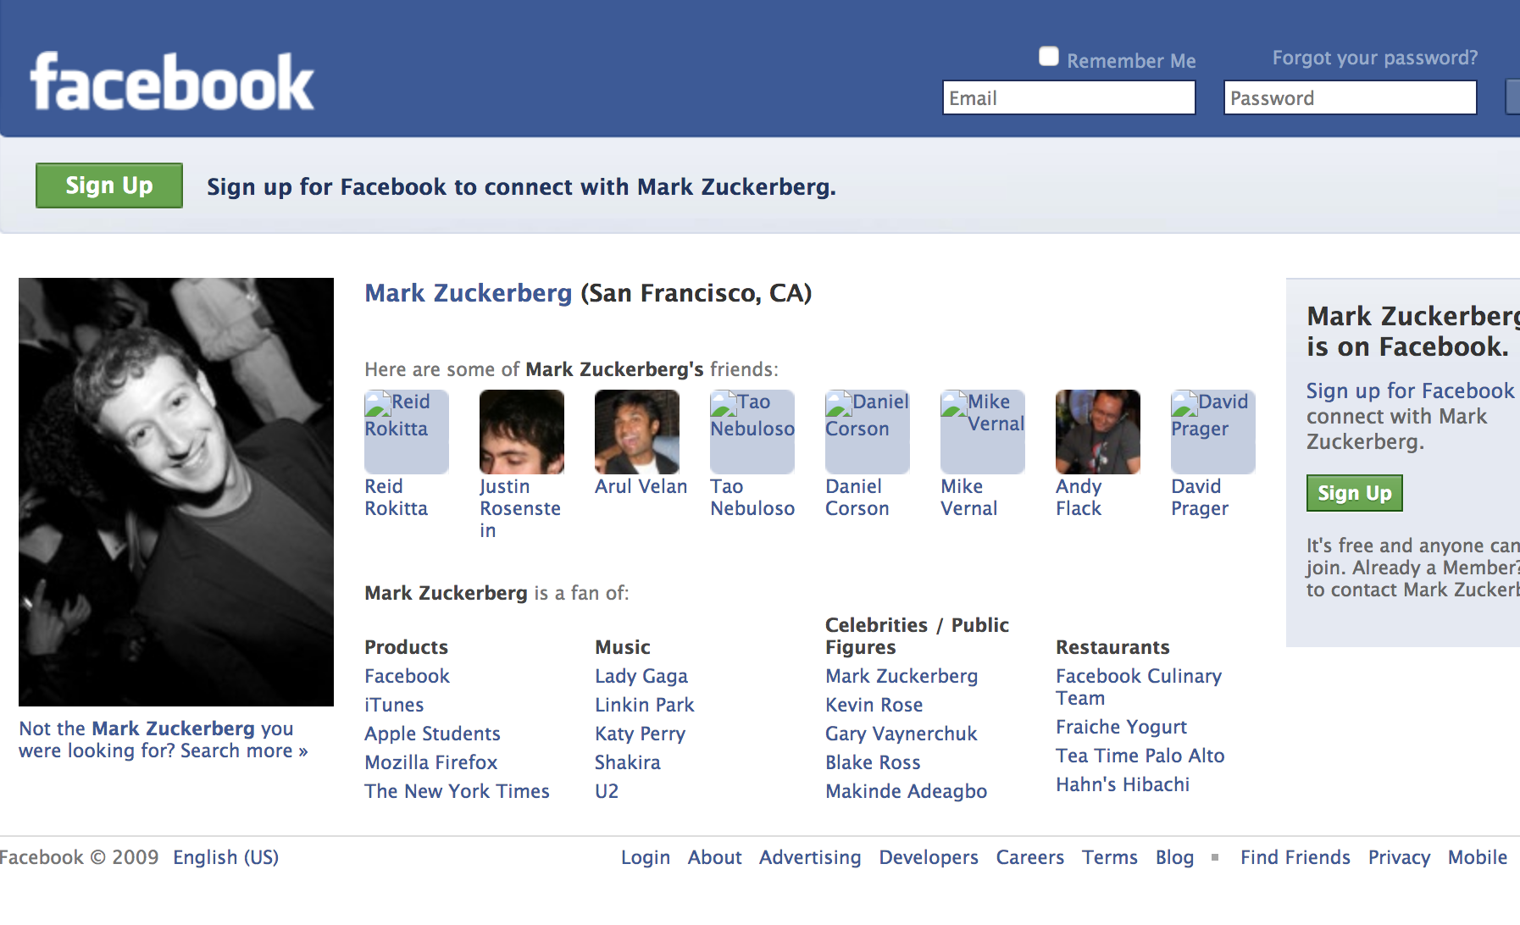Screen dimensions: 1520x925
Task: Open Arul Velan's friend photo thumbnail
Action: pos(636,431)
